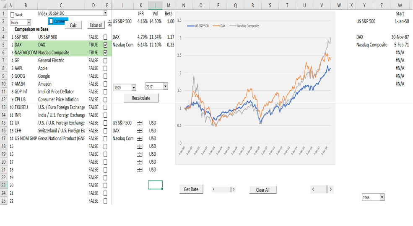Click the DAX currency spinner in row 16
The width and height of the screenshot is (413, 226).
tap(140, 131)
